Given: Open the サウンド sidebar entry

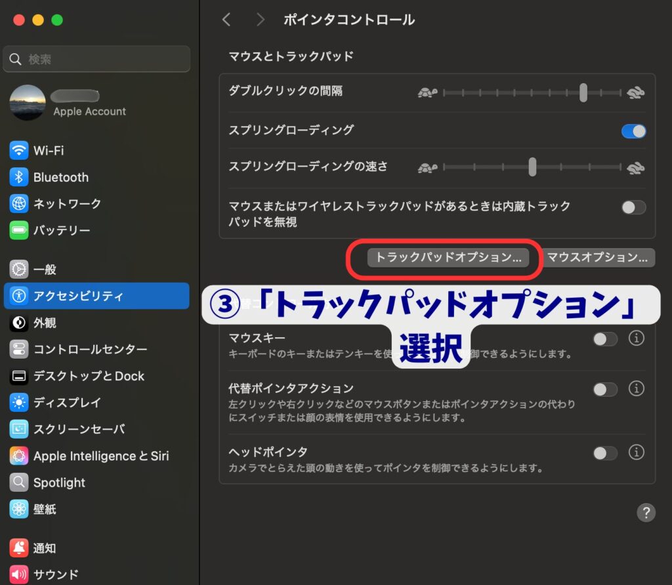Looking at the screenshot, I should [96, 575].
